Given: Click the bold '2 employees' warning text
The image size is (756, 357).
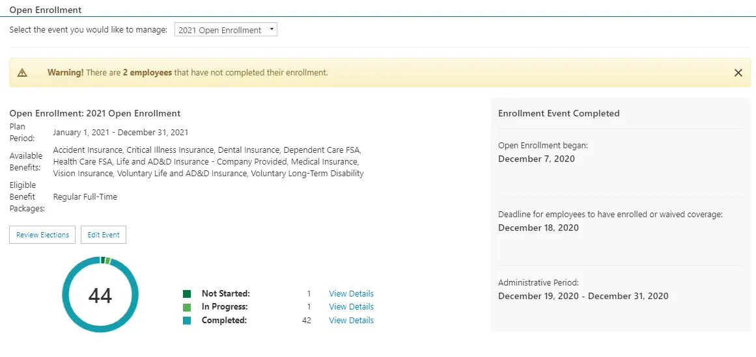Looking at the screenshot, I should (x=147, y=73).
